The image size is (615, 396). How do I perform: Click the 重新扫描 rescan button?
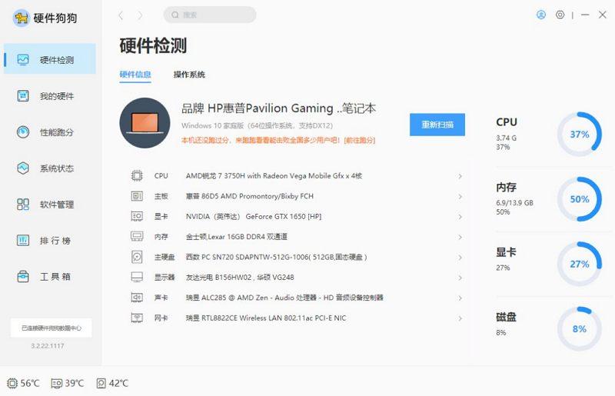click(437, 125)
